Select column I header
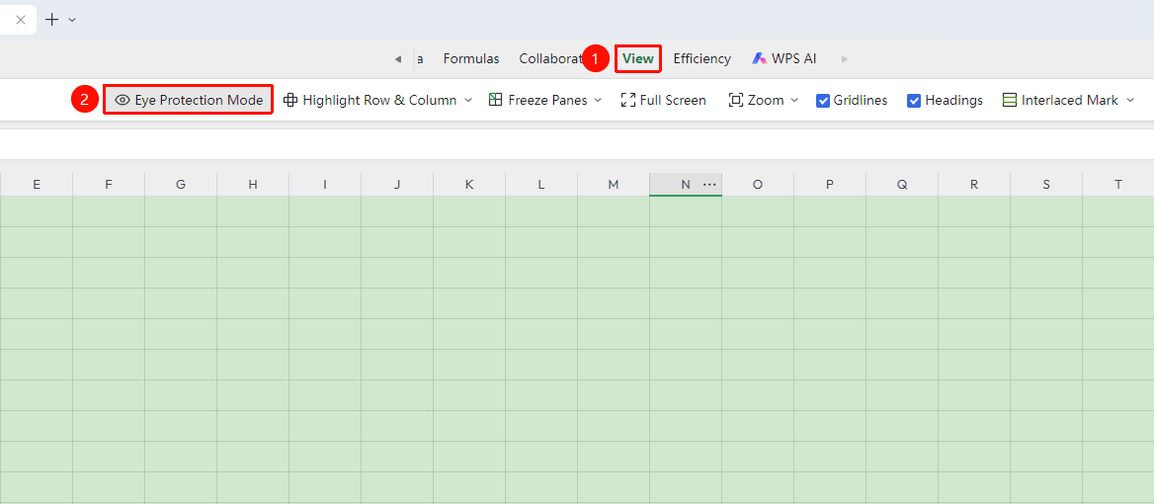 324,185
